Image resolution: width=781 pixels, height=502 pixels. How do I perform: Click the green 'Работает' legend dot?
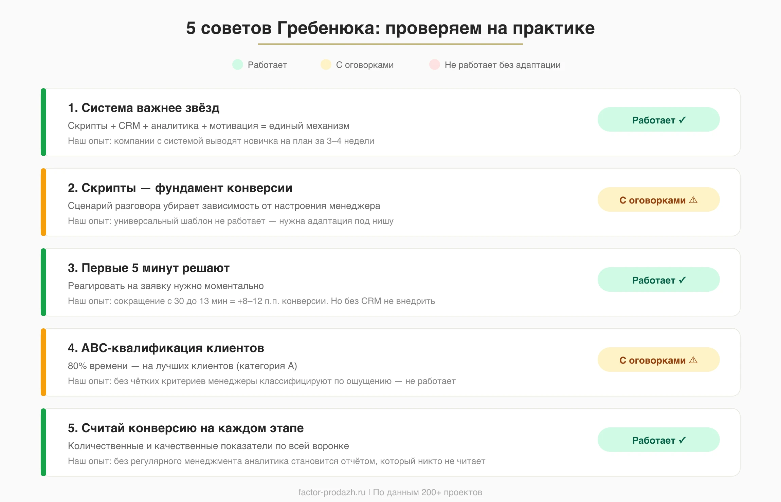tap(238, 64)
